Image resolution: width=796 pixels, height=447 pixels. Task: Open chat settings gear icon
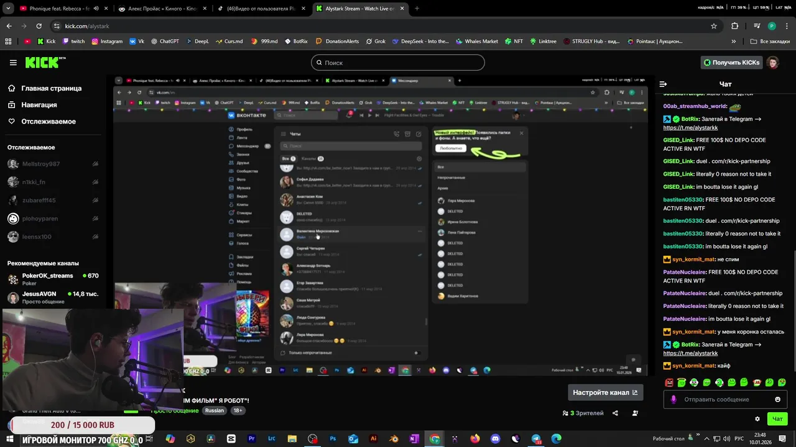click(757, 419)
